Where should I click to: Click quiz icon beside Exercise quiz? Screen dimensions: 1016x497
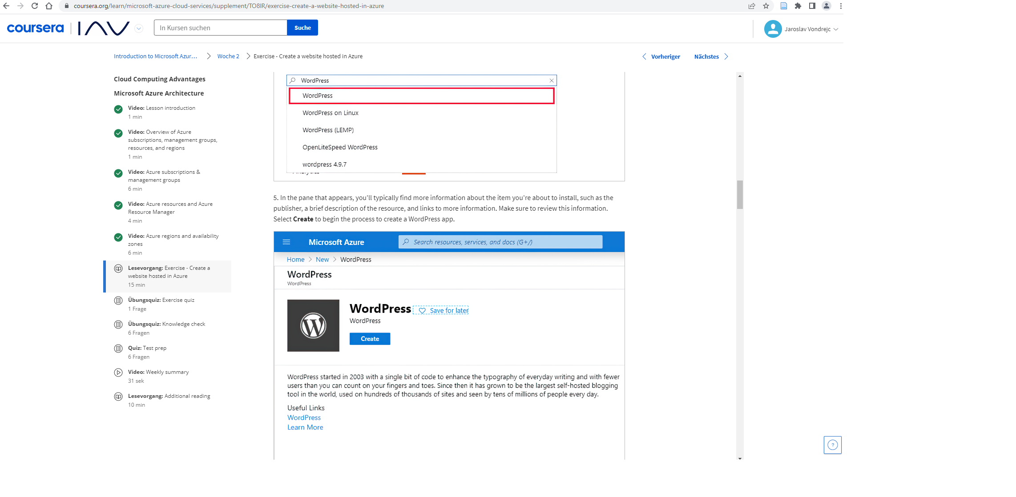[118, 301]
